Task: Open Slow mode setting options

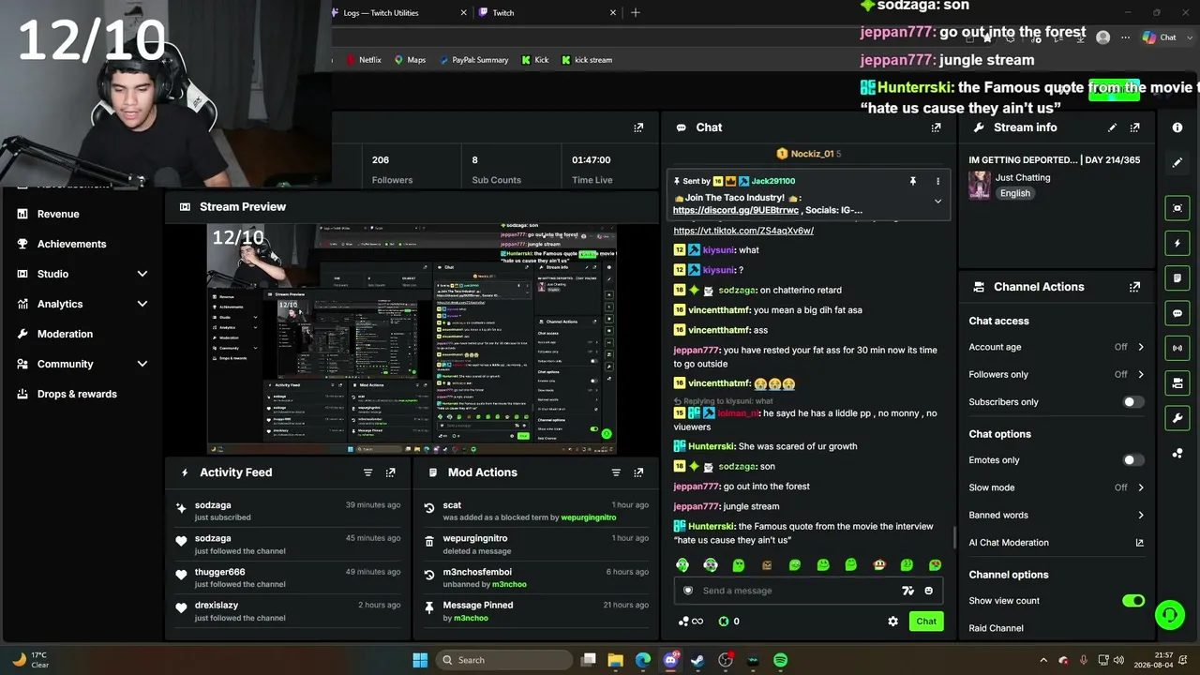Action: click(1057, 487)
